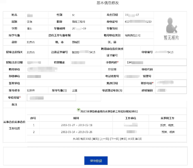
Task: Click the 身份证号 ID number label
Action: pos(112,22)
